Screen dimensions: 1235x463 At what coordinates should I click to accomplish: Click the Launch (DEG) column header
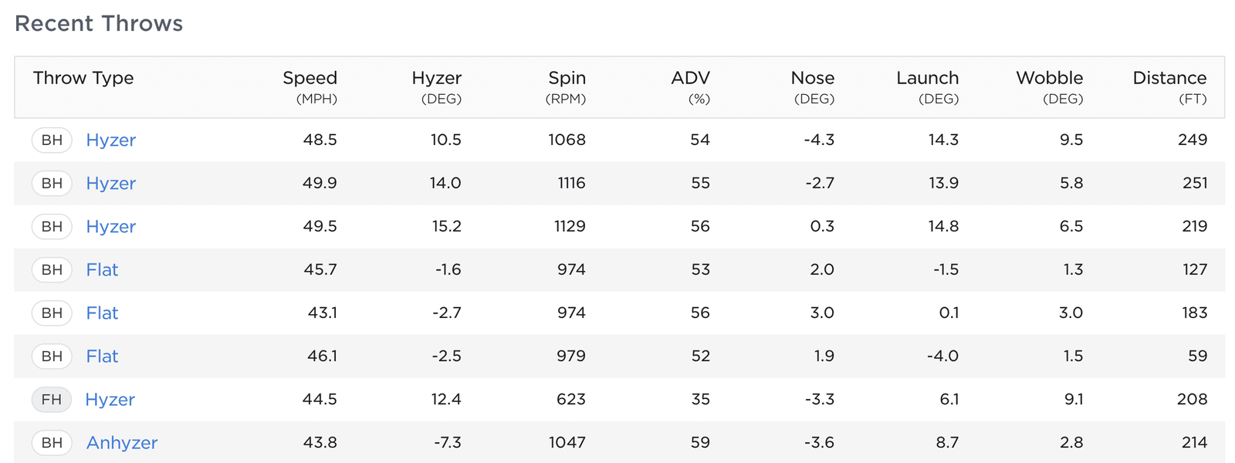click(x=927, y=79)
